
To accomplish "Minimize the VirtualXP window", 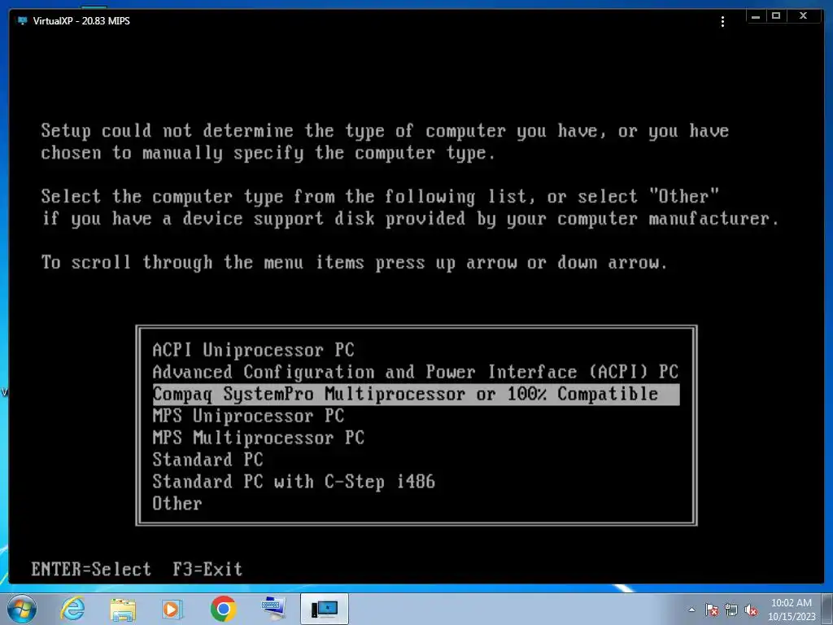I will click(756, 16).
